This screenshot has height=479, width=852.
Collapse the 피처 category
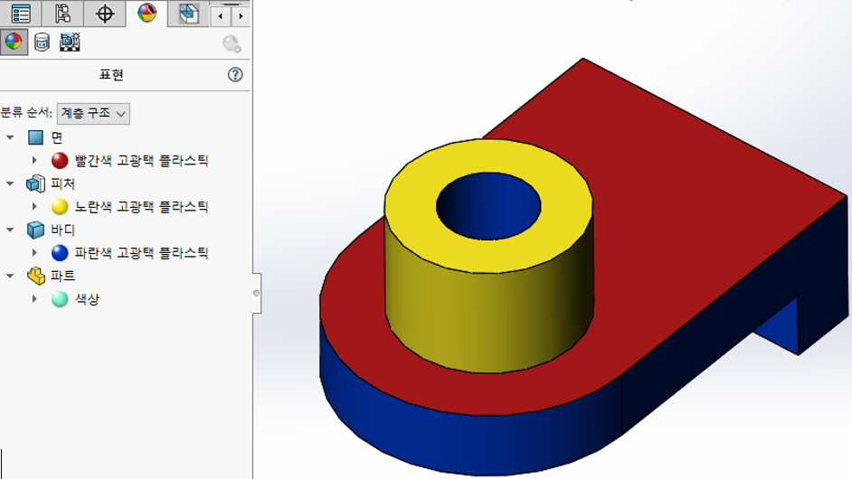click(10, 183)
